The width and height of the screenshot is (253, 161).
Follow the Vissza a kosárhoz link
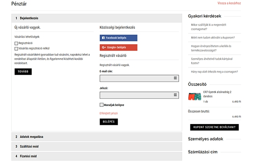(x=229, y=3)
